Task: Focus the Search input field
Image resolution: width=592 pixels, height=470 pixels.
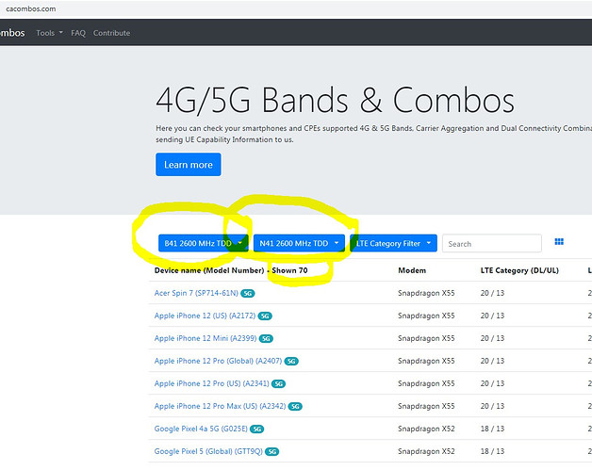Action: coord(491,243)
